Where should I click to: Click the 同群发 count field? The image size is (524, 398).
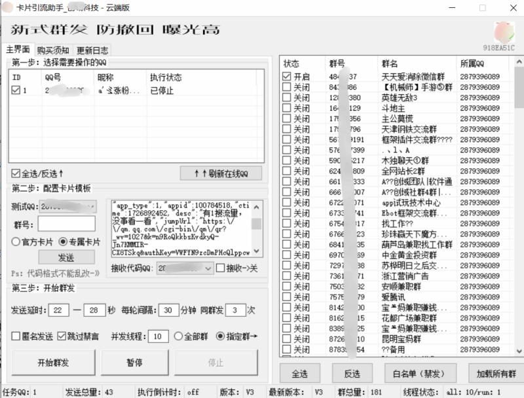[236, 310]
